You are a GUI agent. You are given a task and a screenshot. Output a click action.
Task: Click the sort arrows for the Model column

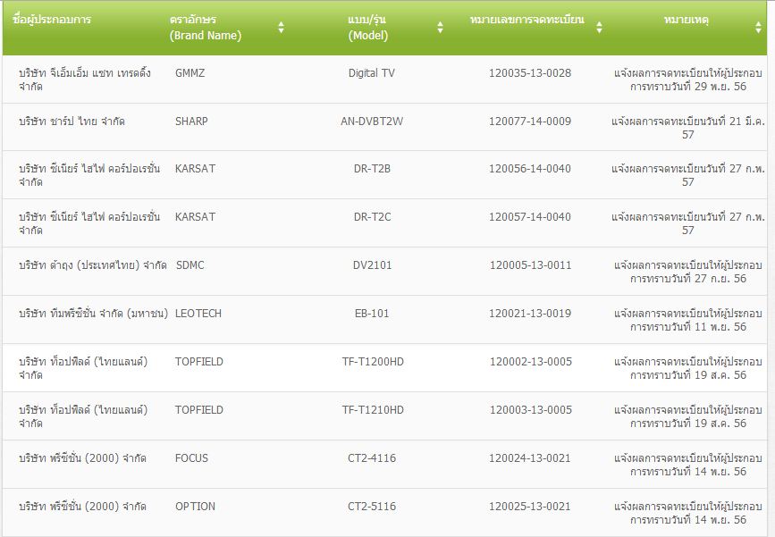440,28
